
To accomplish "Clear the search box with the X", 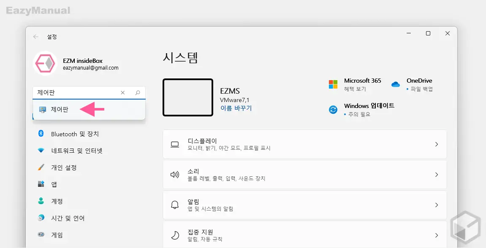I will (x=122, y=92).
